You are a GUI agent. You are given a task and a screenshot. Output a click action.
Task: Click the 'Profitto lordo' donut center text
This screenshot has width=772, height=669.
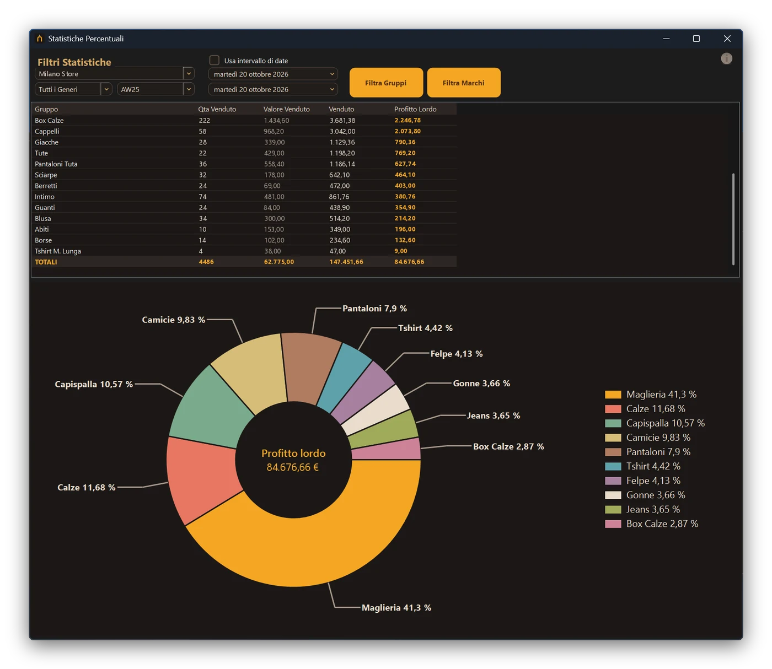(293, 453)
